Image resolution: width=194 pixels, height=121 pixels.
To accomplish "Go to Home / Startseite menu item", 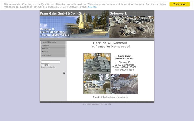I will (x=53, y=42).
